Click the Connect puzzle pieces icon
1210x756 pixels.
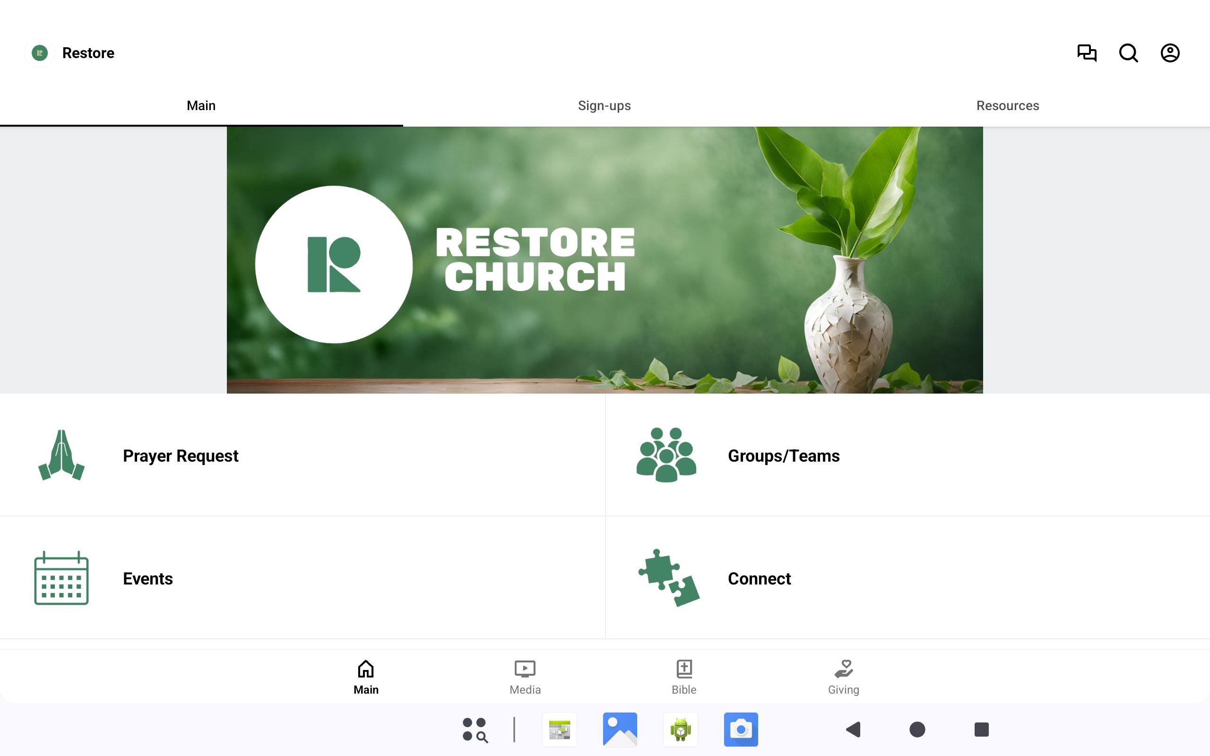[668, 578]
